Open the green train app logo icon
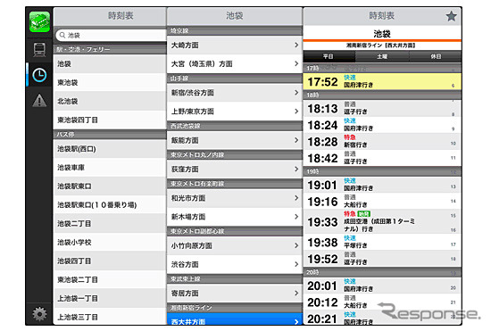 tap(39, 22)
